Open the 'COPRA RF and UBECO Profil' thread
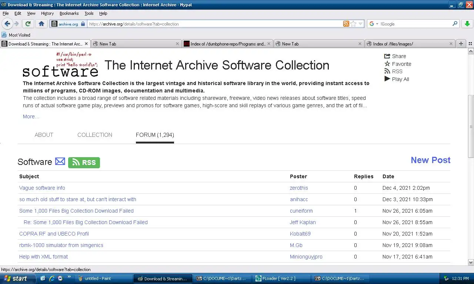Viewport: 474px width, 284px height. (x=54, y=234)
